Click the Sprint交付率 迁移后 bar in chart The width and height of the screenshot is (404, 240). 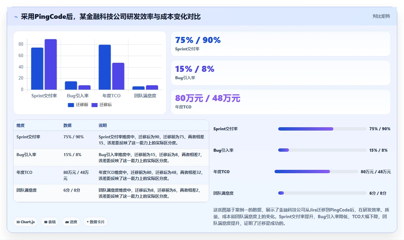pyautogui.click(x=51, y=64)
